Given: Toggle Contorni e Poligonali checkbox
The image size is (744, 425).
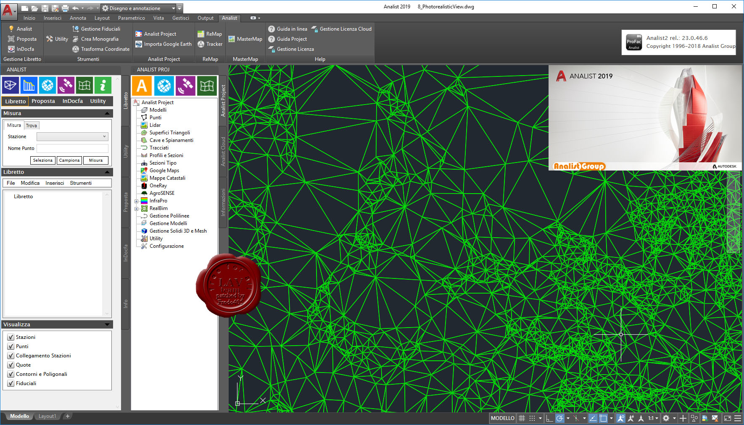Looking at the screenshot, I should 11,374.
